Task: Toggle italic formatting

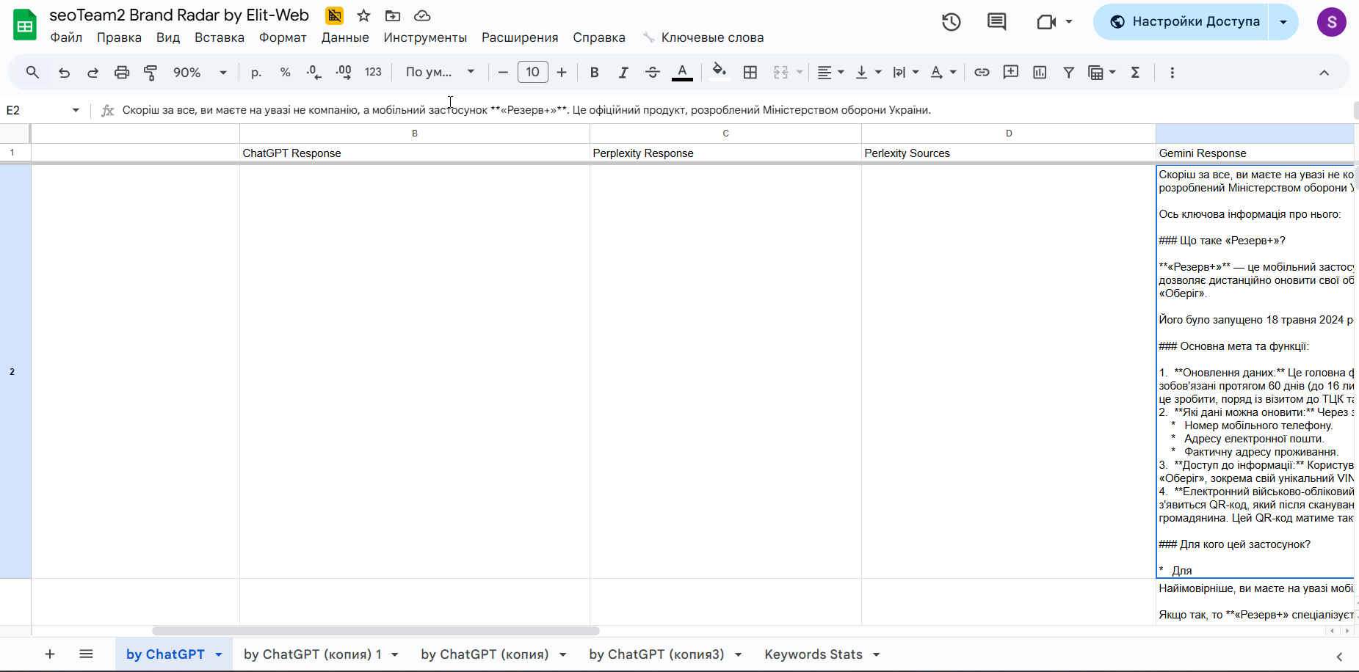Action: (623, 73)
